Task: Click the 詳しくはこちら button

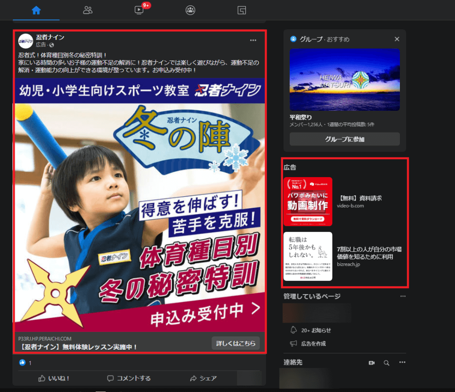Action: point(235,343)
